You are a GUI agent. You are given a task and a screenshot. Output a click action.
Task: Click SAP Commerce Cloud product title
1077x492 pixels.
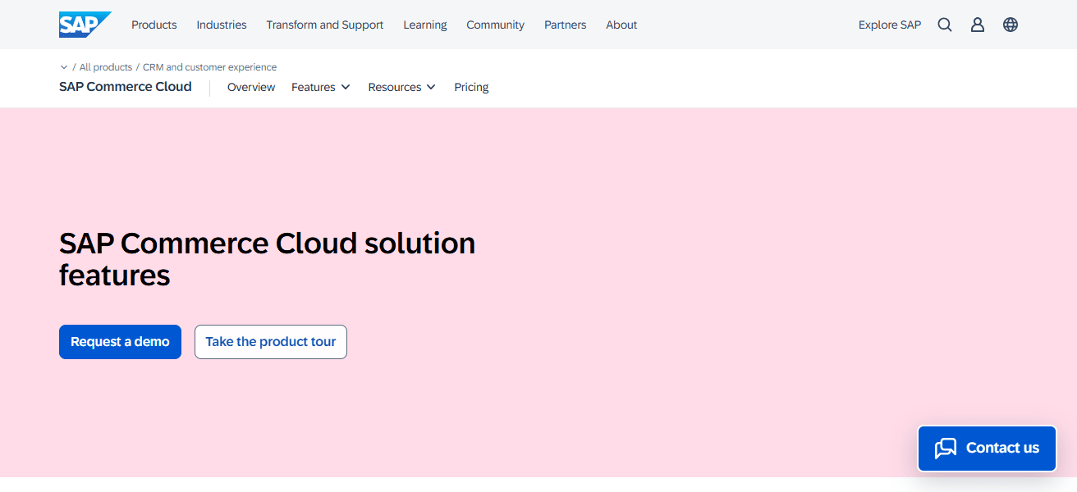[x=126, y=86]
